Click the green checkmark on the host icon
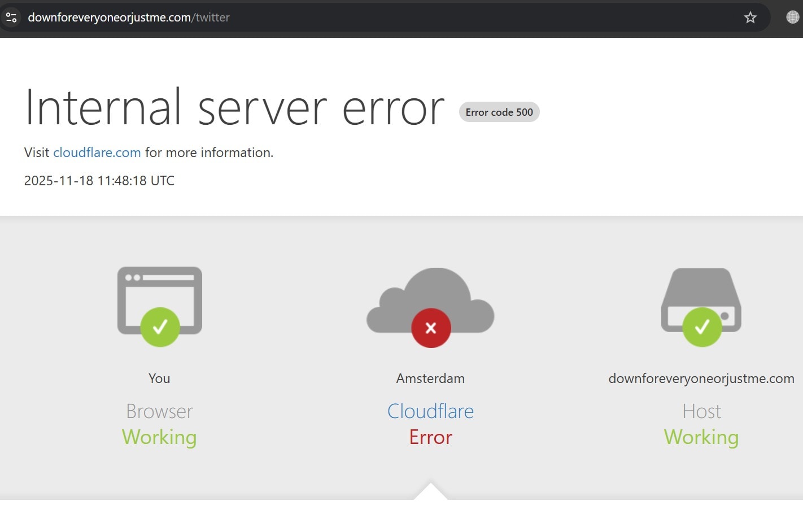 pos(702,326)
